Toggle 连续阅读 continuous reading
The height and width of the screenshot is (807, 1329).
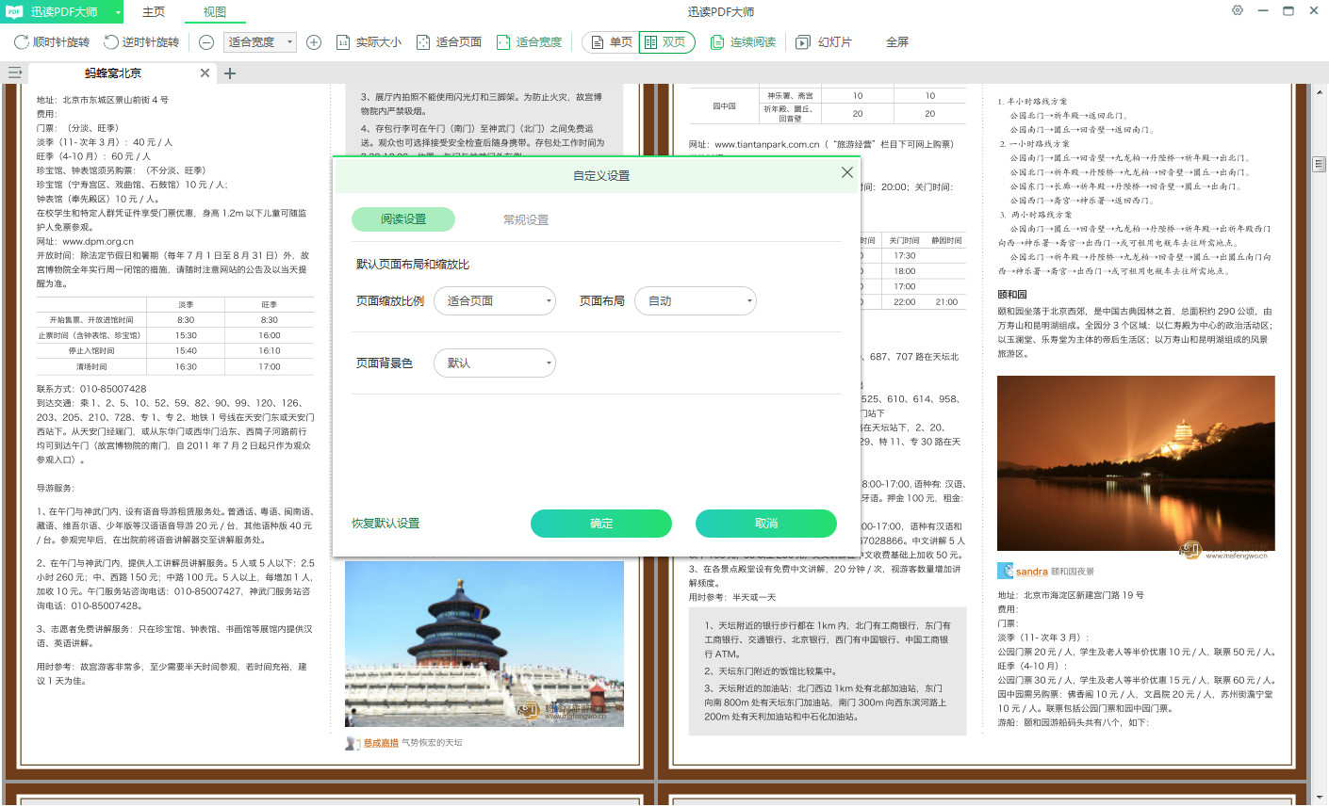coord(743,42)
